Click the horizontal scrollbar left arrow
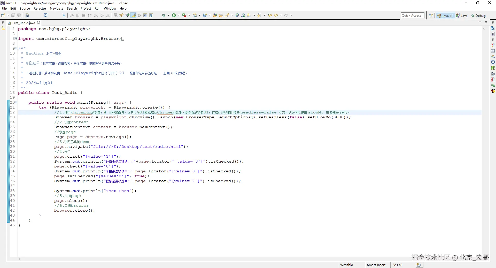 click(20, 259)
